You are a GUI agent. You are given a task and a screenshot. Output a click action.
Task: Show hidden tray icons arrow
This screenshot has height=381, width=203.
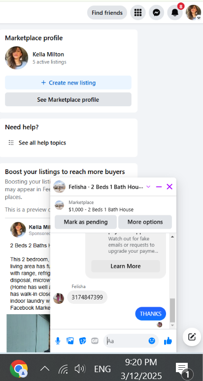(45, 369)
